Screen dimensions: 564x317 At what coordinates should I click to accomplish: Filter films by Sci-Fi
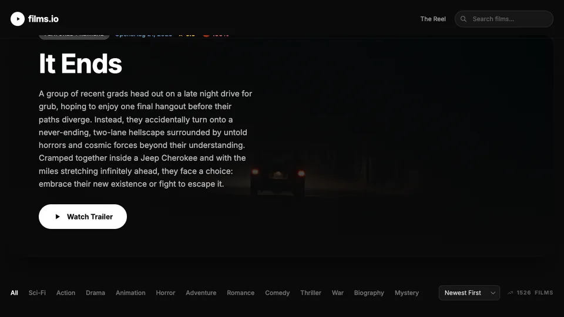click(37, 293)
